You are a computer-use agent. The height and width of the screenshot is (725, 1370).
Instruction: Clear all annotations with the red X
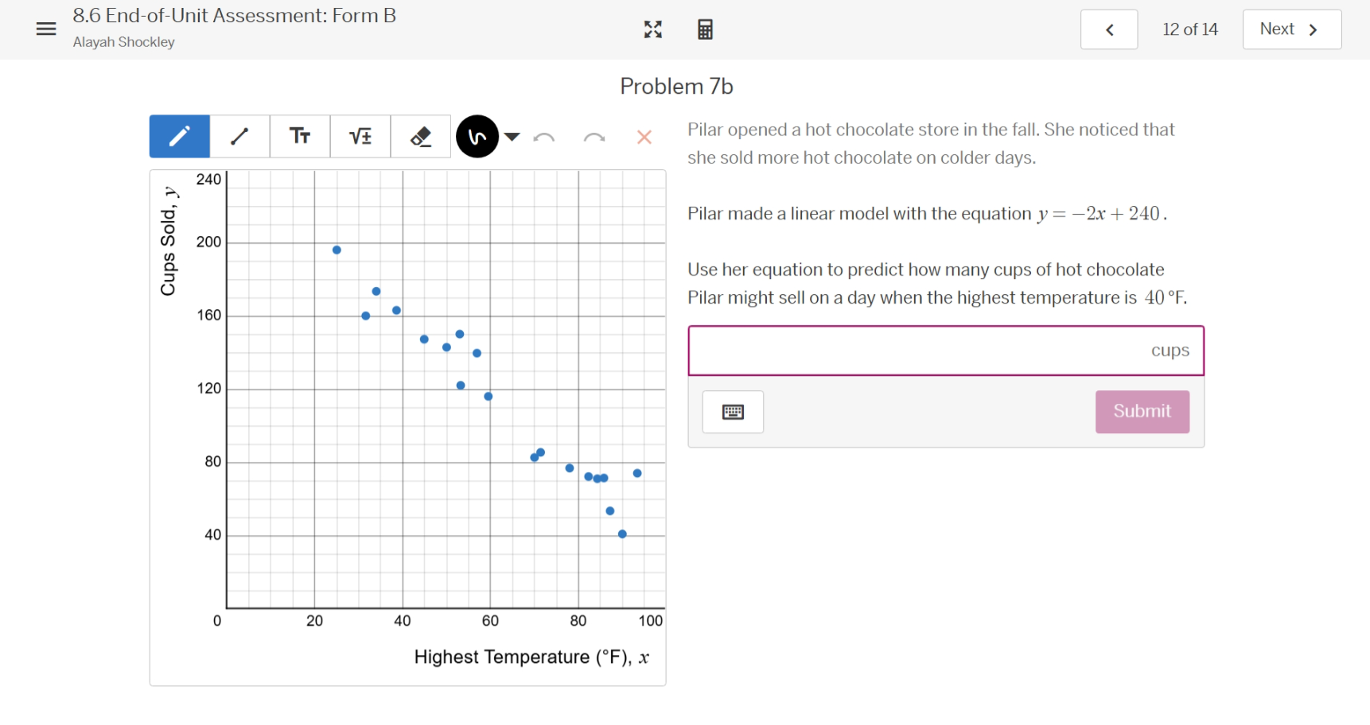(x=644, y=138)
